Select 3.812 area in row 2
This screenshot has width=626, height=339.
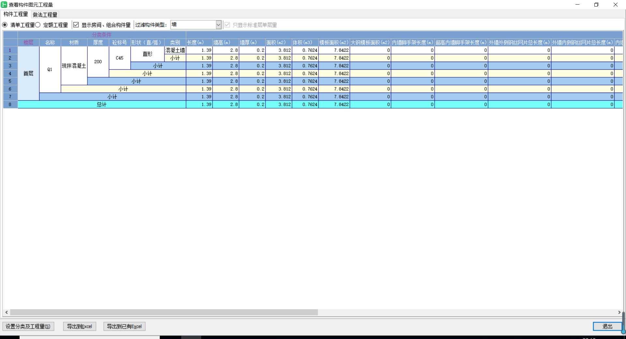278,58
